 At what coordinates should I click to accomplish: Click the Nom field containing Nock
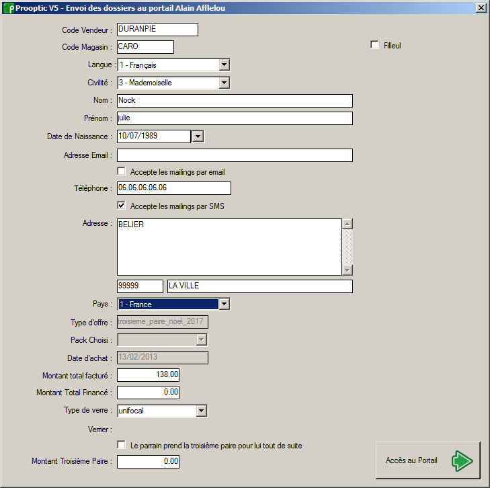235,101
